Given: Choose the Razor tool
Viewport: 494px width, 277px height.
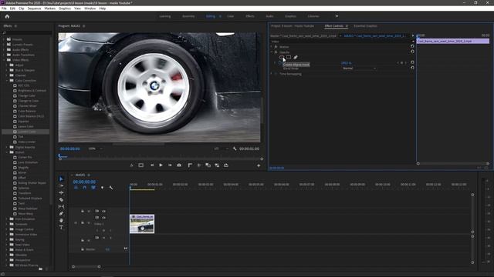Looking at the screenshot, I should pos(61,199).
